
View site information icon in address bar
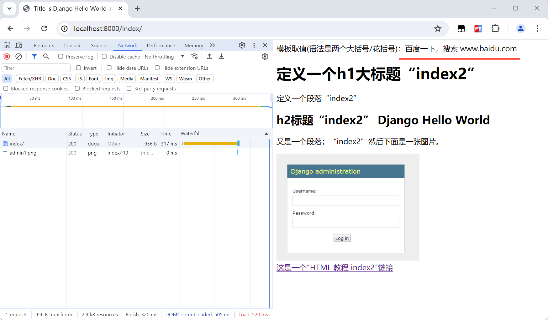(x=65, y=29)
